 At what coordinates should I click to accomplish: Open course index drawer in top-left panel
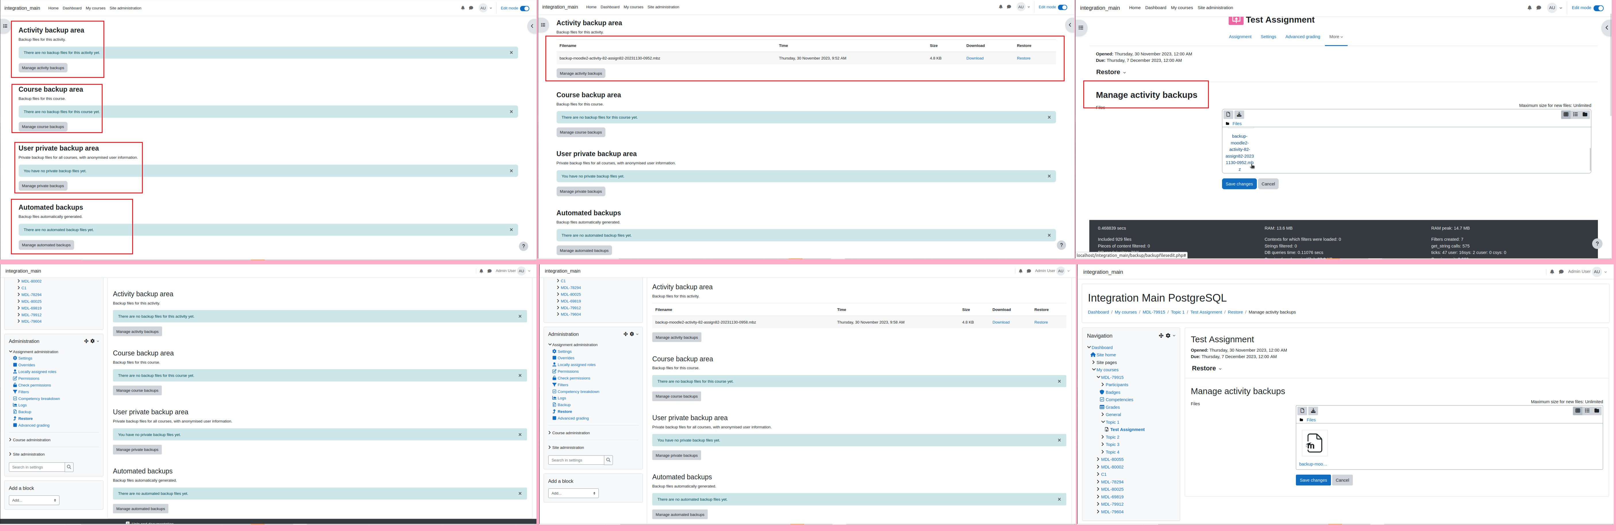[5, 26]
